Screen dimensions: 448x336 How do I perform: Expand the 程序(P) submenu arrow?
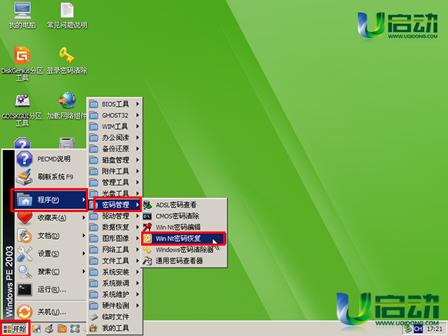click(x=84, y=199)
